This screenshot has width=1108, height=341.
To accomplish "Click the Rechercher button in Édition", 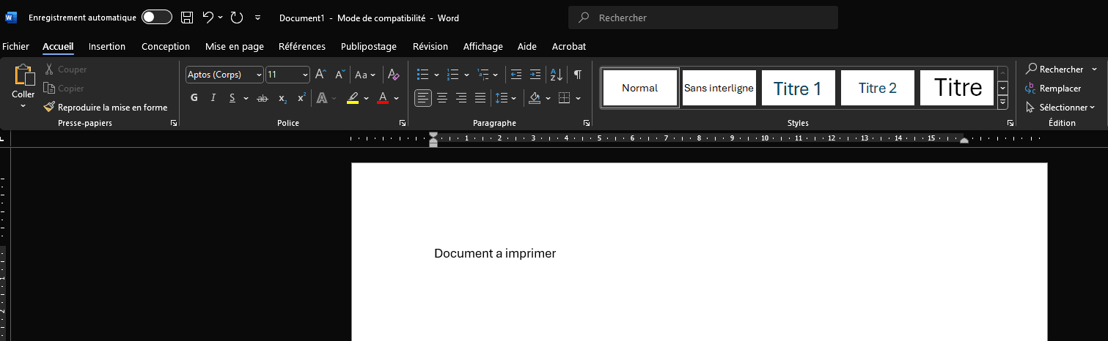I will (1054, 70).
